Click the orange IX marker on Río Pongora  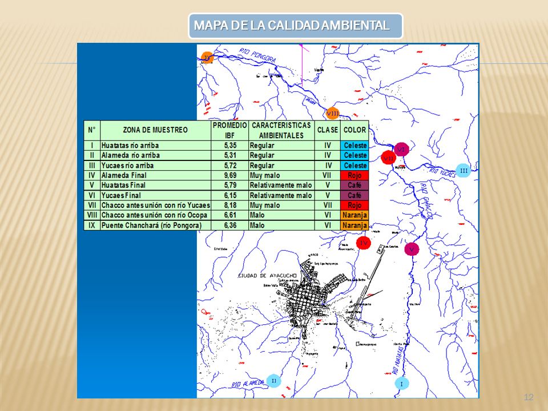[x=207, y=58]
